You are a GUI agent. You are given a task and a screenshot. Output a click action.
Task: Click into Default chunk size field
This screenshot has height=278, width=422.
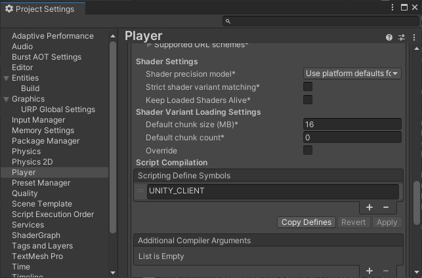pyautogui.click(x=352, y=124)
